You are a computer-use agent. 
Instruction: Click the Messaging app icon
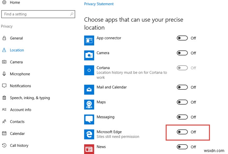click(89, 119)
